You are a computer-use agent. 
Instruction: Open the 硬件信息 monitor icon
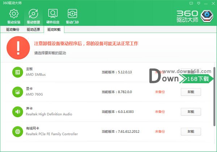click(x=53, y=13)
